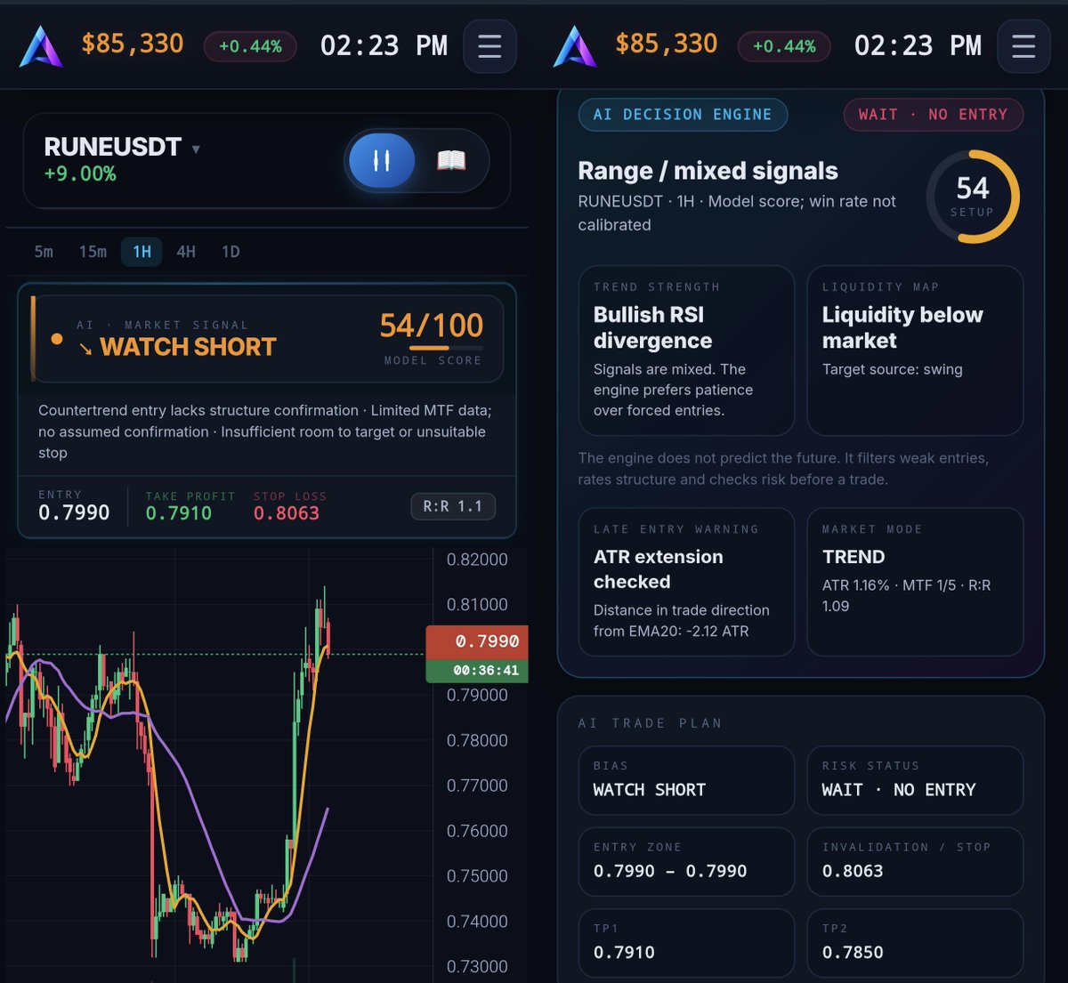This screenshot has width=1068, height=983.
Task: Click the WAIT · NO ENTRY red badge
Action: tap(933, 114)
